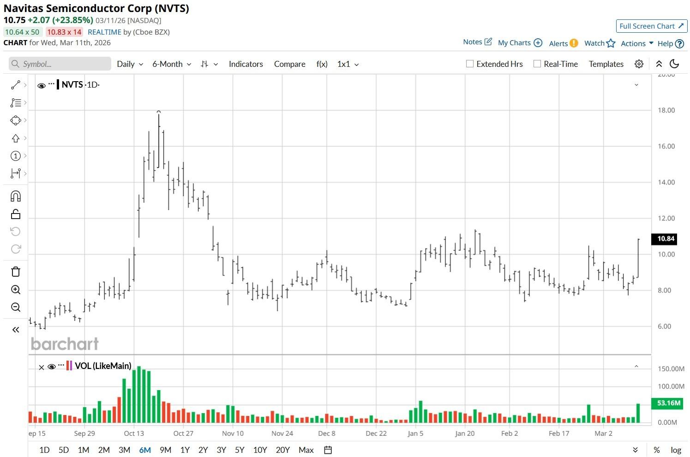Open chart settings gear
The height and width of the screenshot is (457, 690).
(x=639, y=64)
